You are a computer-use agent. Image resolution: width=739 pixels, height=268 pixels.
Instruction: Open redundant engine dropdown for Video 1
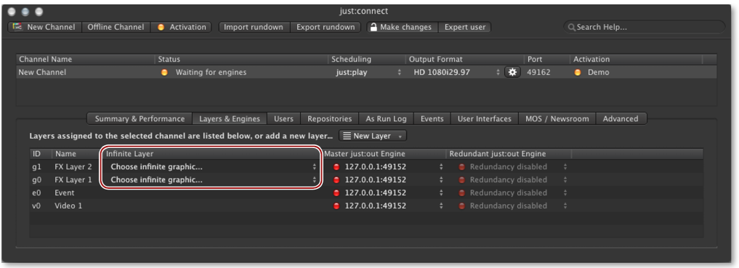coord(513,206)
